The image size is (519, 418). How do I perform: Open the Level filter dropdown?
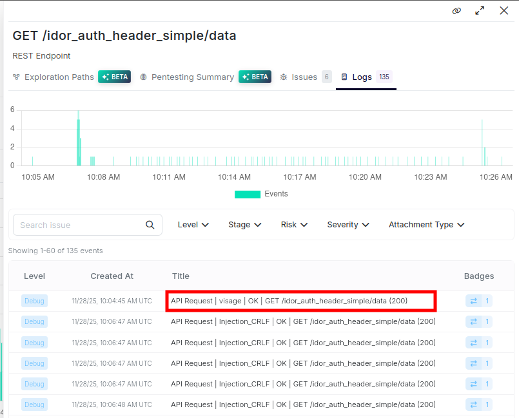193,225
